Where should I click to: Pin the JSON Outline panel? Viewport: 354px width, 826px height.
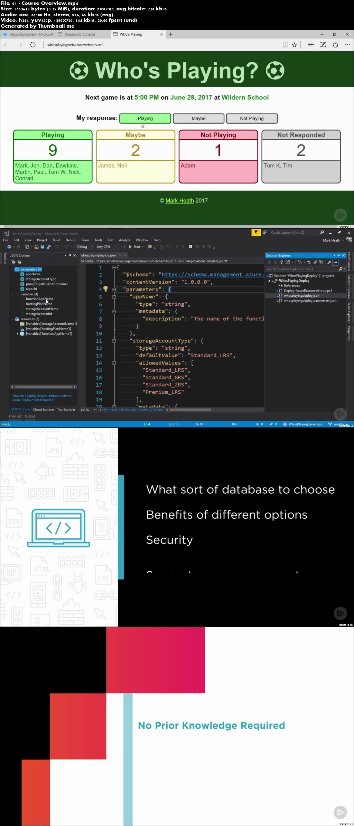(70, 255)
